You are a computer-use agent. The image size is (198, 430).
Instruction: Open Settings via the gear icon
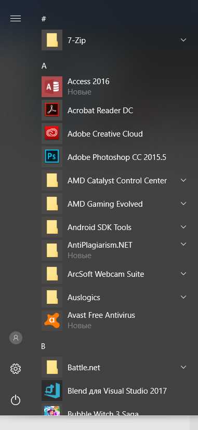click(x=16, y=369)
